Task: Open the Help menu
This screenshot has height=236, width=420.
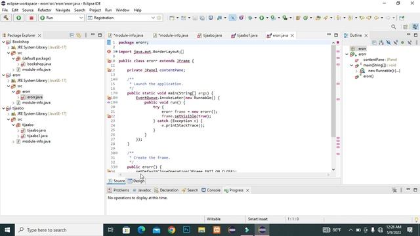Action: pyautogui.click(x=137, y=10)
